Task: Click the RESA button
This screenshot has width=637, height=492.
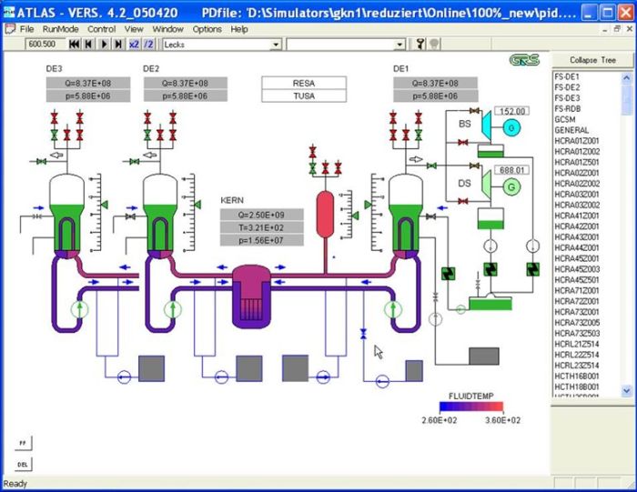Action: 304,84
